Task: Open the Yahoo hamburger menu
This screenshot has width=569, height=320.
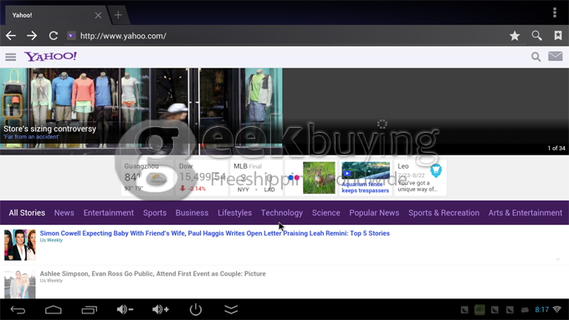Action: 11,57
